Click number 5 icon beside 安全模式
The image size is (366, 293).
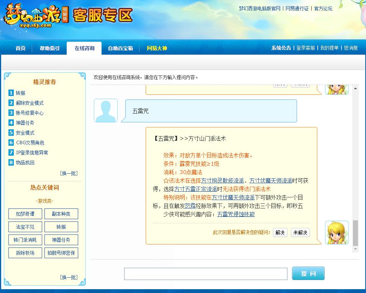[11, 132]
